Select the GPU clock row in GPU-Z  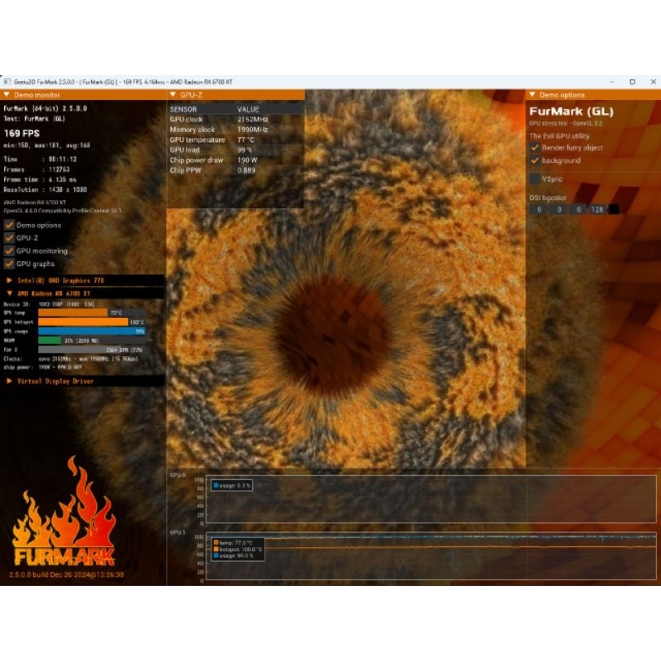(x=235, y=119)
